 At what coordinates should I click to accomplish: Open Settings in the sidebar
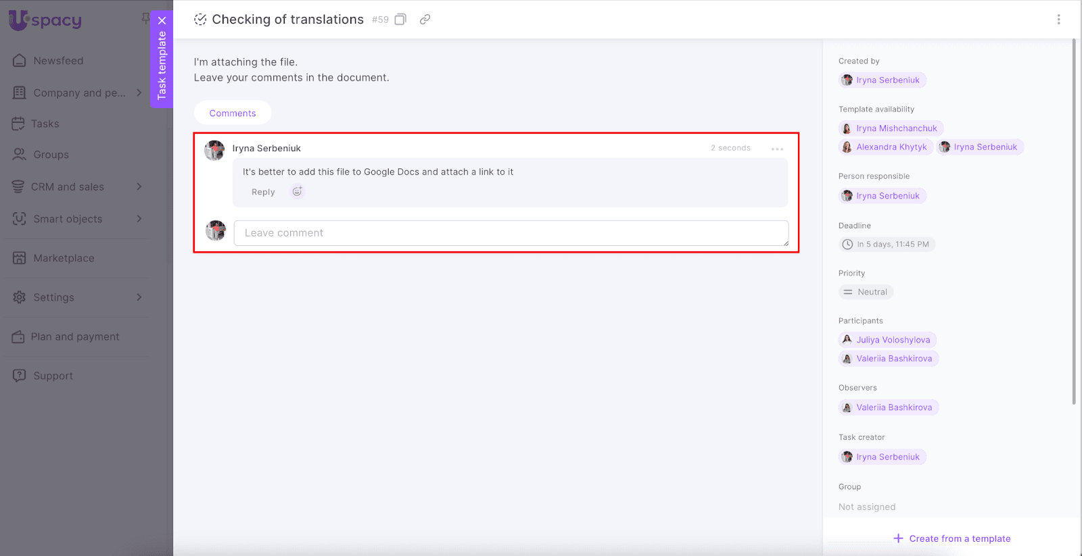(53, 297)
